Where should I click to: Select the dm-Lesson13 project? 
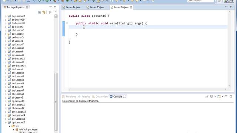pyautogui.click(x=19, y=112)
